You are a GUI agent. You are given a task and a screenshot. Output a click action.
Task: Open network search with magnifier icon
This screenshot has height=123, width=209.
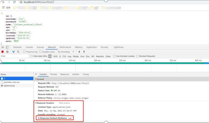click(18, 52)
